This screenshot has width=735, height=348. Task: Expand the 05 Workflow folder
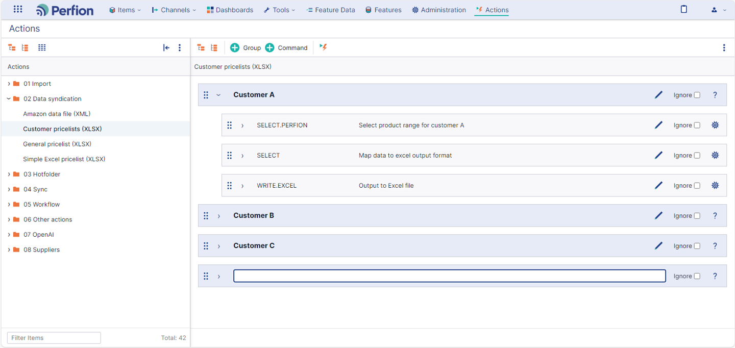(9, 204)
